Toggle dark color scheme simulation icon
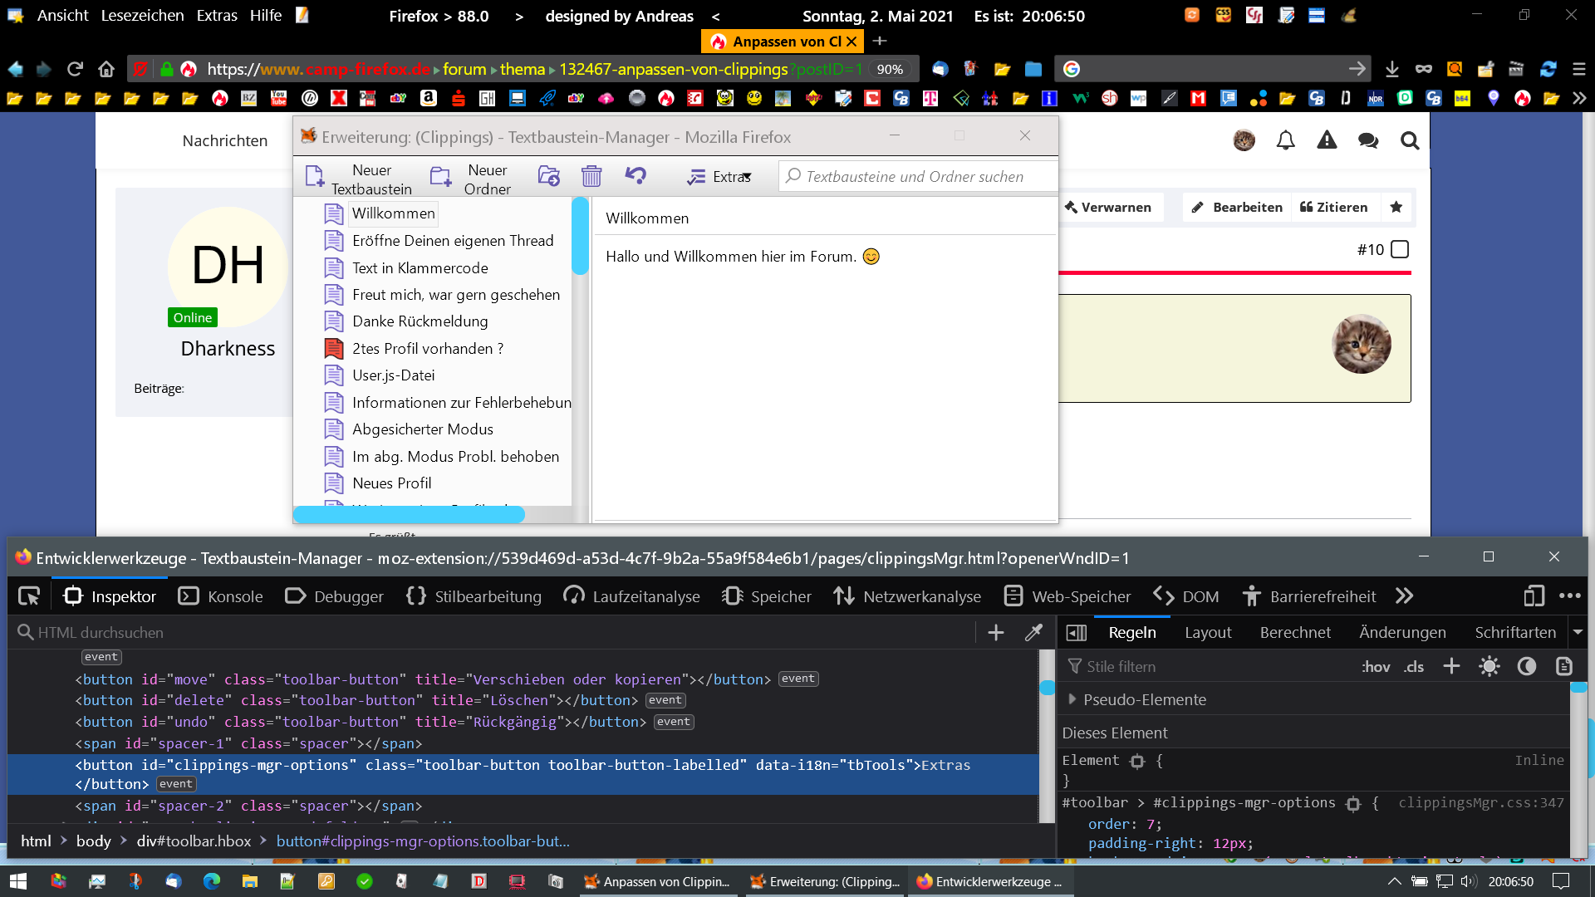 (1527, 667)
